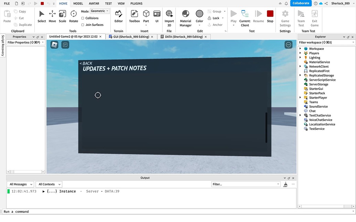The image size is (356, 222).
Task: Expand the Workspace tree item
Action: 300,48
